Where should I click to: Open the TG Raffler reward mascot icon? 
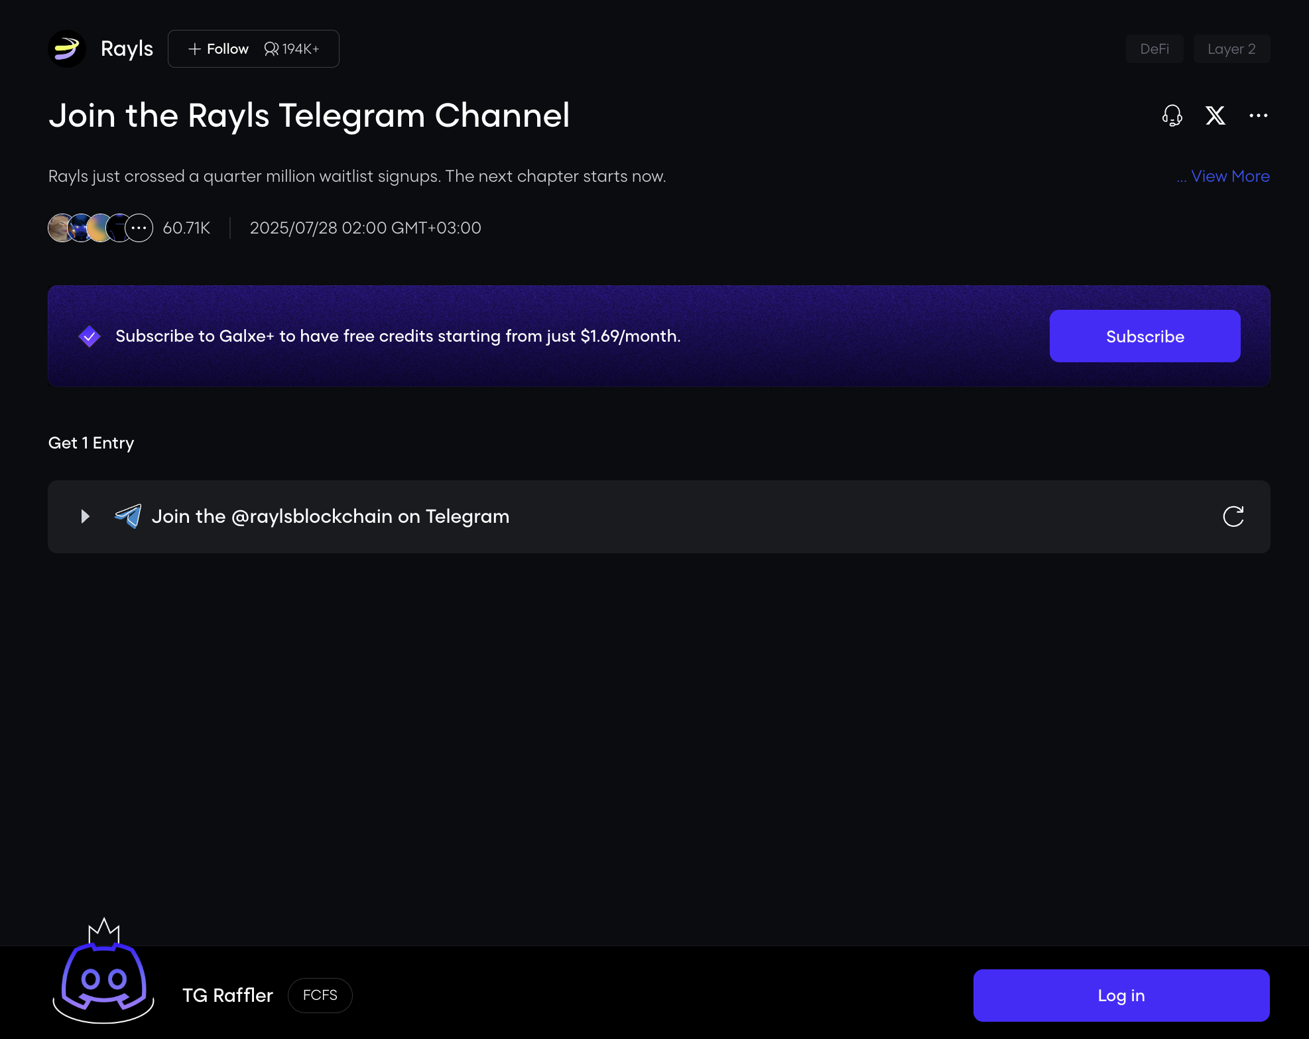coord(103,972)
